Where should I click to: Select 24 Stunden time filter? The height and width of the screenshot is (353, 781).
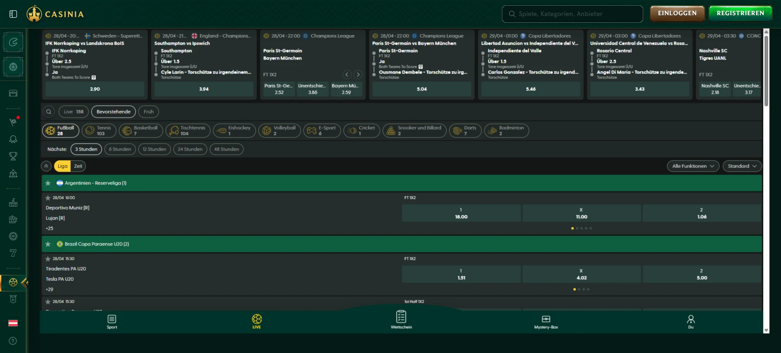coord(190,149)
